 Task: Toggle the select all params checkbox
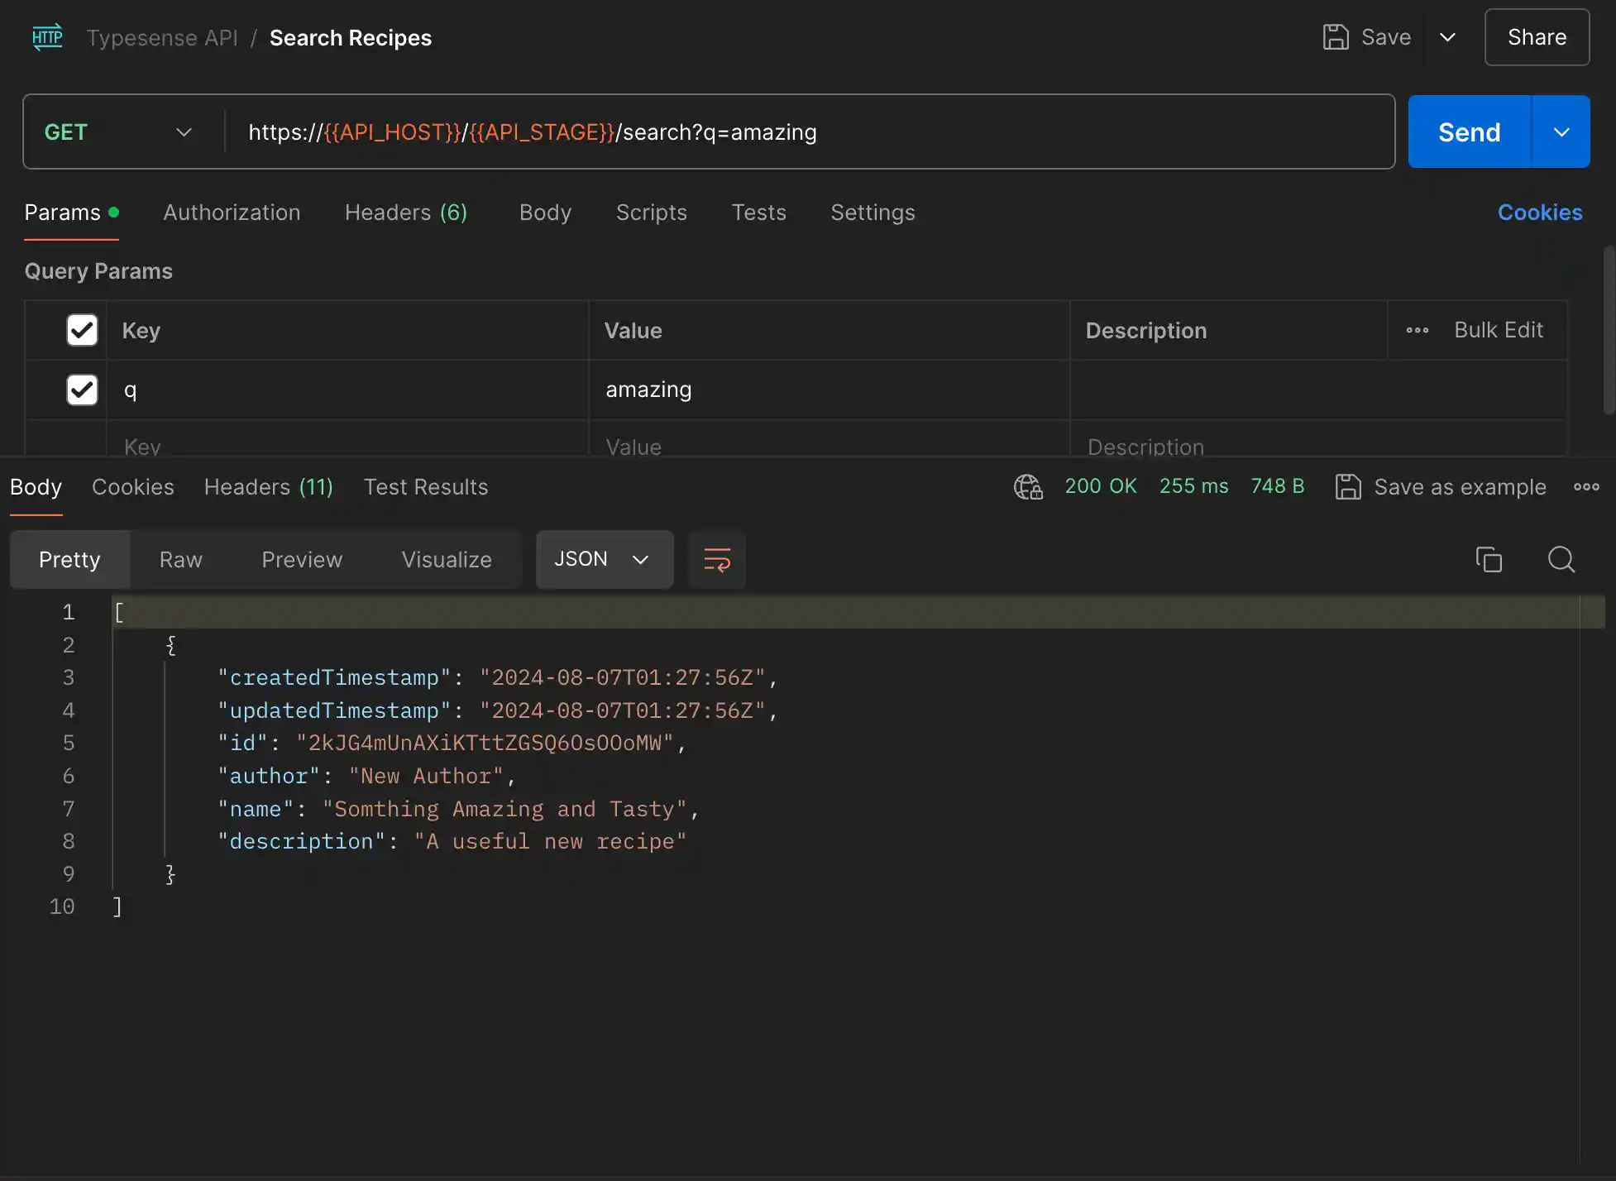(82, 330)
